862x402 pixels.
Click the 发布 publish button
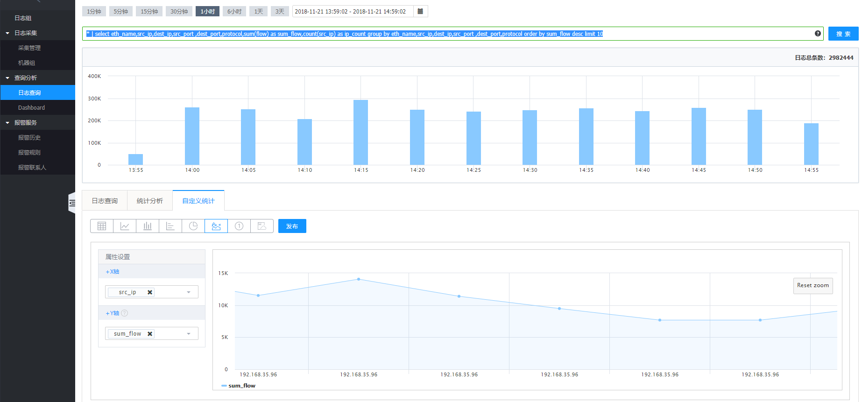pos(292,226)
